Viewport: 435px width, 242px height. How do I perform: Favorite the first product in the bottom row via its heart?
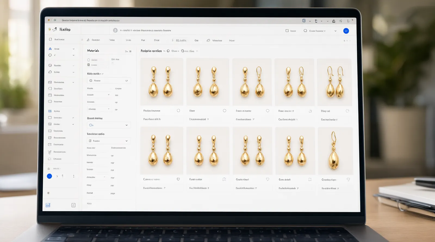178,179
